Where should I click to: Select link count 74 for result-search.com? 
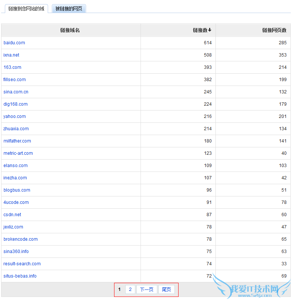[x=209, y=264]
